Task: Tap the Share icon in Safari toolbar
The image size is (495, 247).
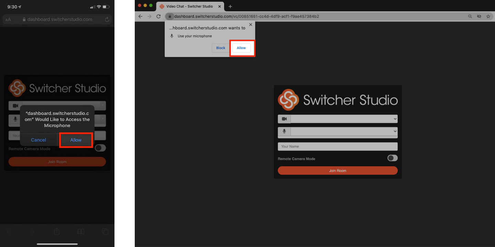Action: (x=57, y=232)
